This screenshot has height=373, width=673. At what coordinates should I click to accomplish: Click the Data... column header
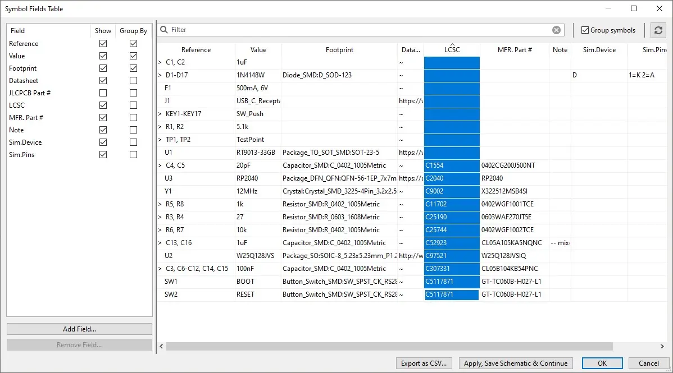(411, 50)
